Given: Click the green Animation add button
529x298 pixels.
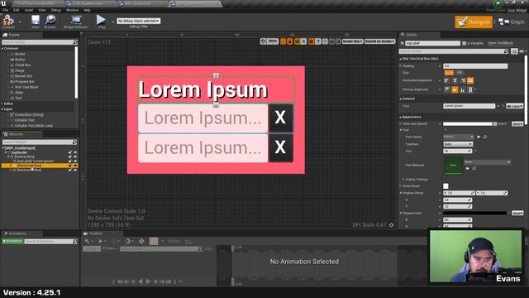Looking at the screenshot, I should tap(12, 241).
